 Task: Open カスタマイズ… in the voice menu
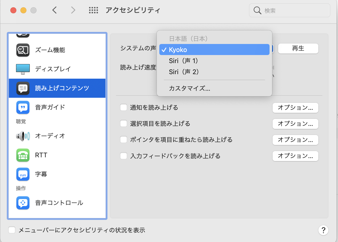point(190,88)
